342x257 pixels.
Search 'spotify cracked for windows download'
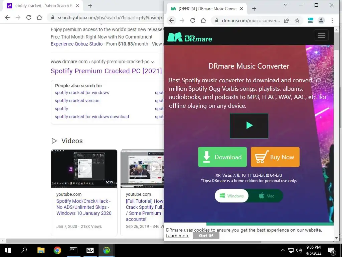tap(92, 117)
